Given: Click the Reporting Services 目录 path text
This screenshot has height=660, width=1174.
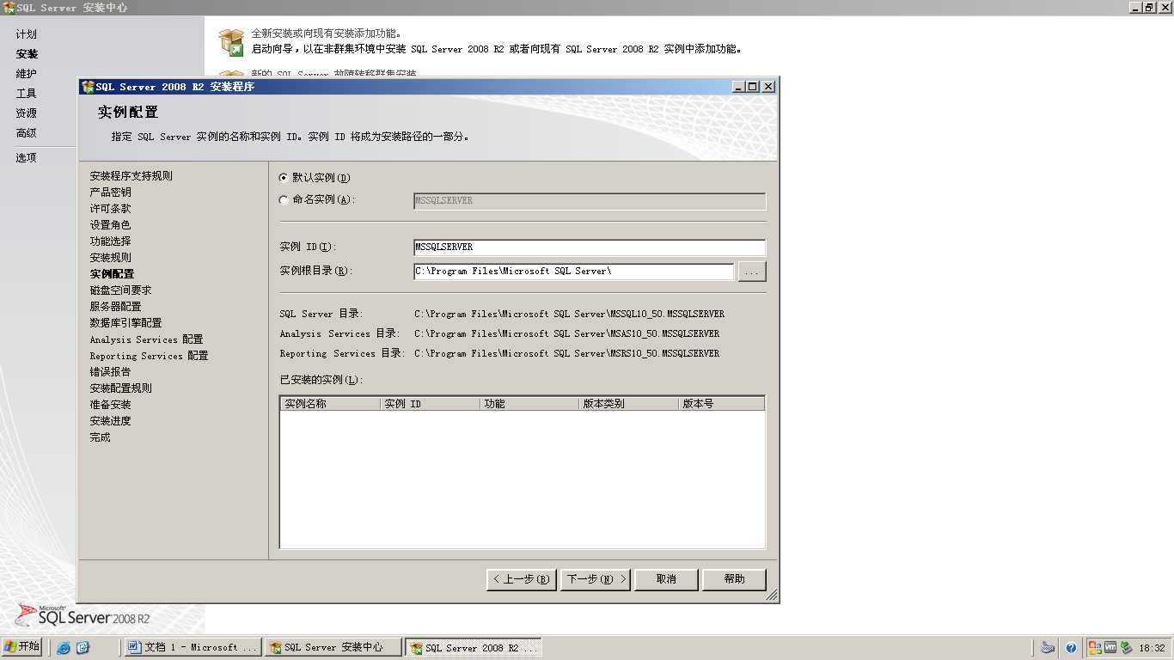Looking at the screenshot, I should click(x=566, y=353).
